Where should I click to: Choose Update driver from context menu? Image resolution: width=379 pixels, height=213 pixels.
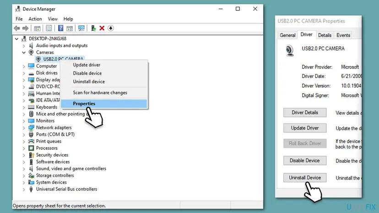[x=104, y=65]
